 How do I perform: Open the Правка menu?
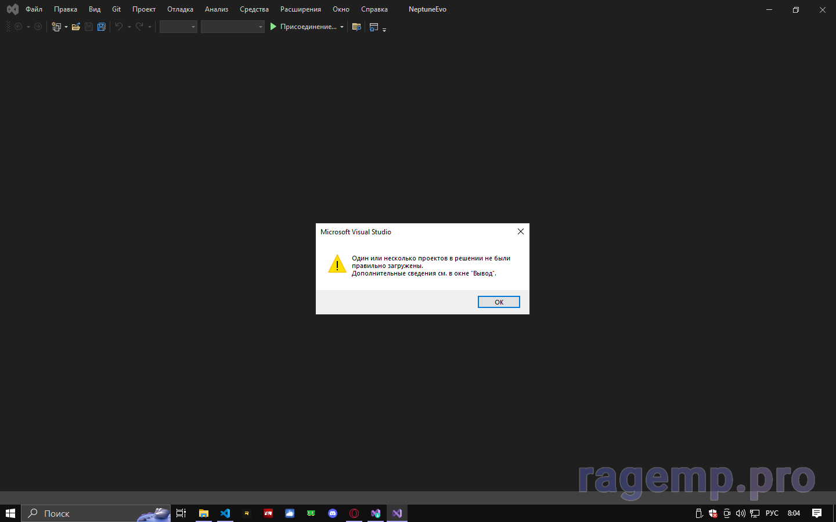66,9
